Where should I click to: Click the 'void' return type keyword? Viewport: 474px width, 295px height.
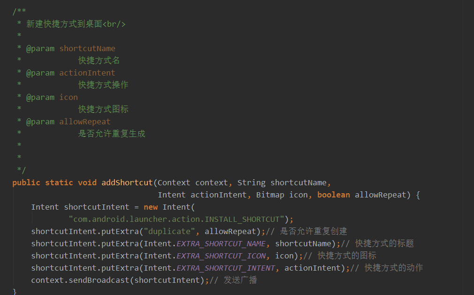pyautogui.click(x=87, y=182)
